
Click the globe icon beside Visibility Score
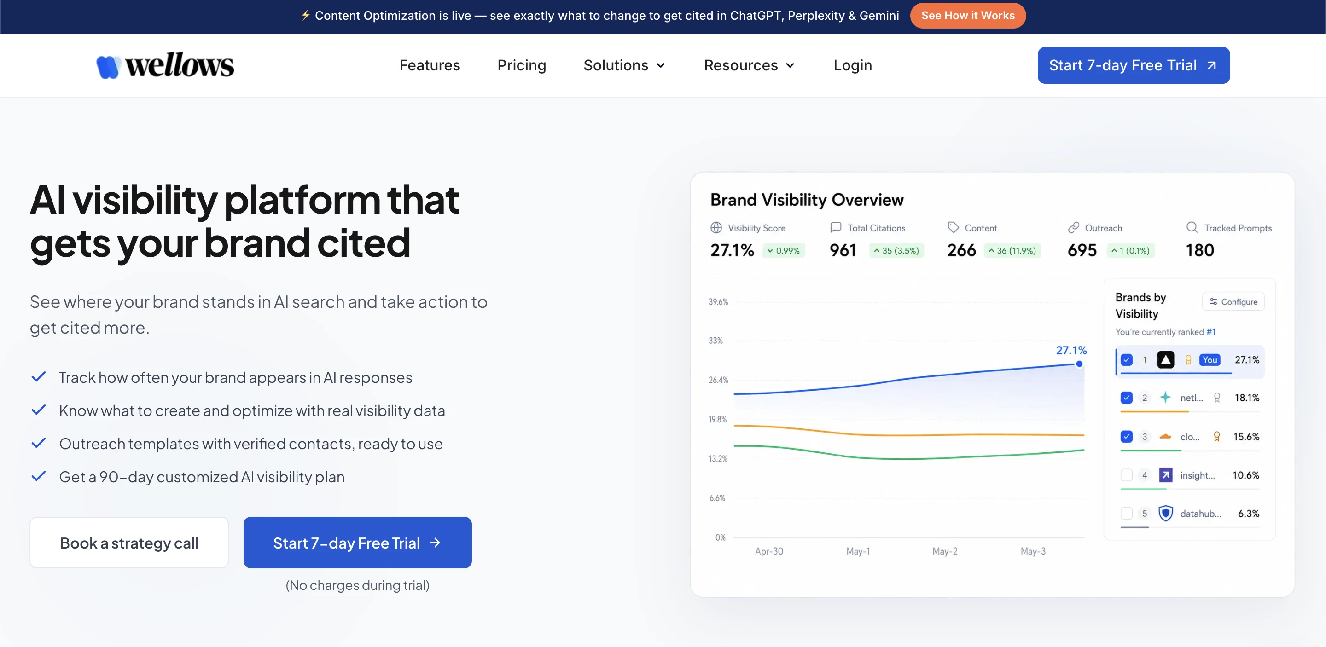tap(716, 227)
